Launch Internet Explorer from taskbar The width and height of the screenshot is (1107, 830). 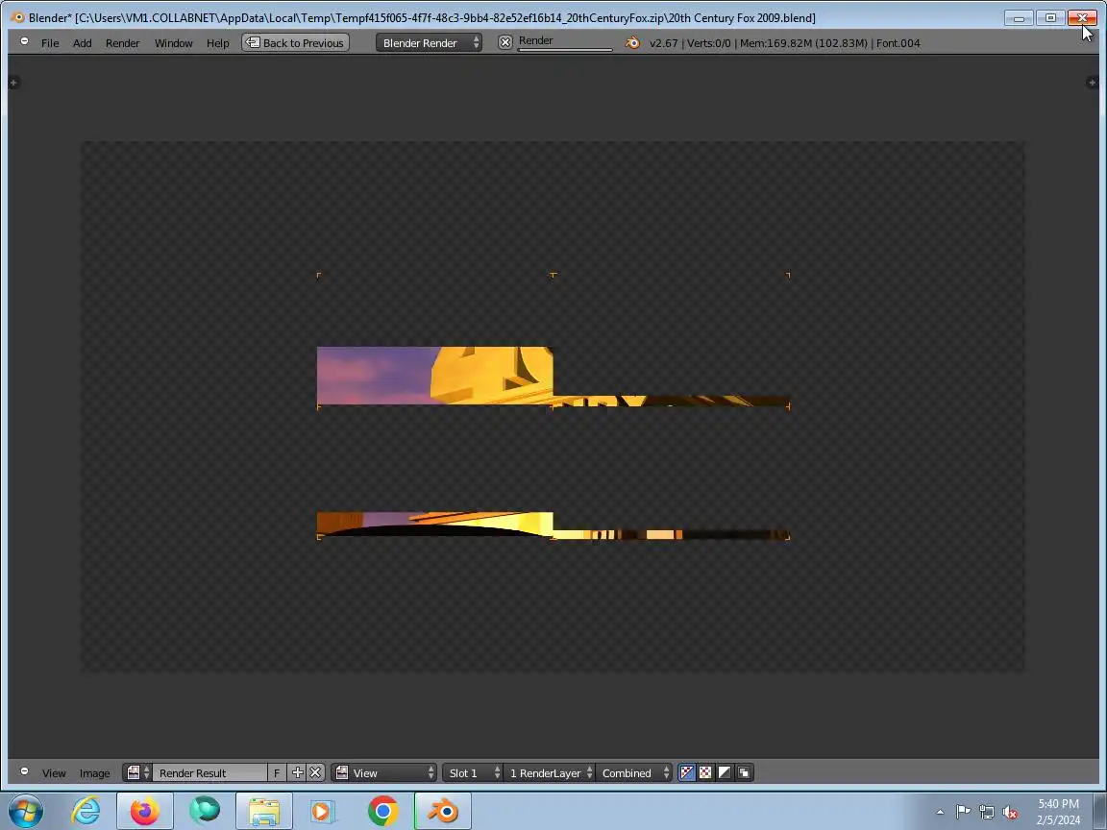(86, 811)
